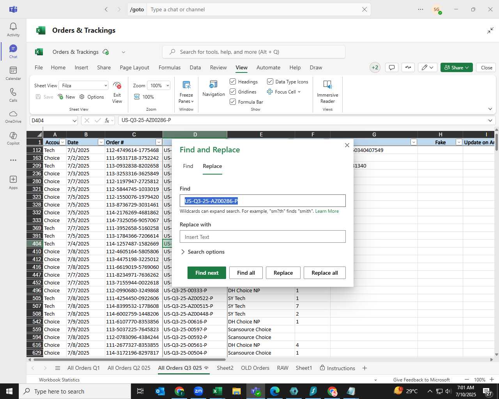Open Chat in Teams sidebar
The width and height of the screenshot is (499, 399).
click(13, 51)
